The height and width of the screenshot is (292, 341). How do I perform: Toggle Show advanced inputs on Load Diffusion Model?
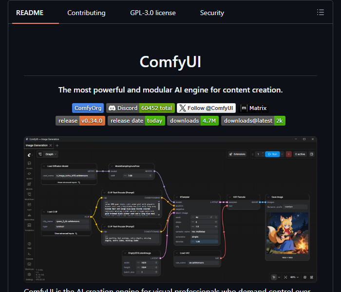(x=69, y=182)
